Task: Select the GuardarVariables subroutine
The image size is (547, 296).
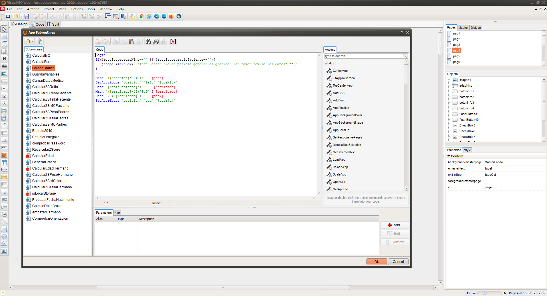Action: pyautogui.click(x=46, y=74)
